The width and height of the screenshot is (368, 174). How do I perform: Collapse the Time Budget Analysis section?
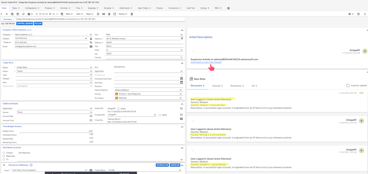(x=182, y=127)
